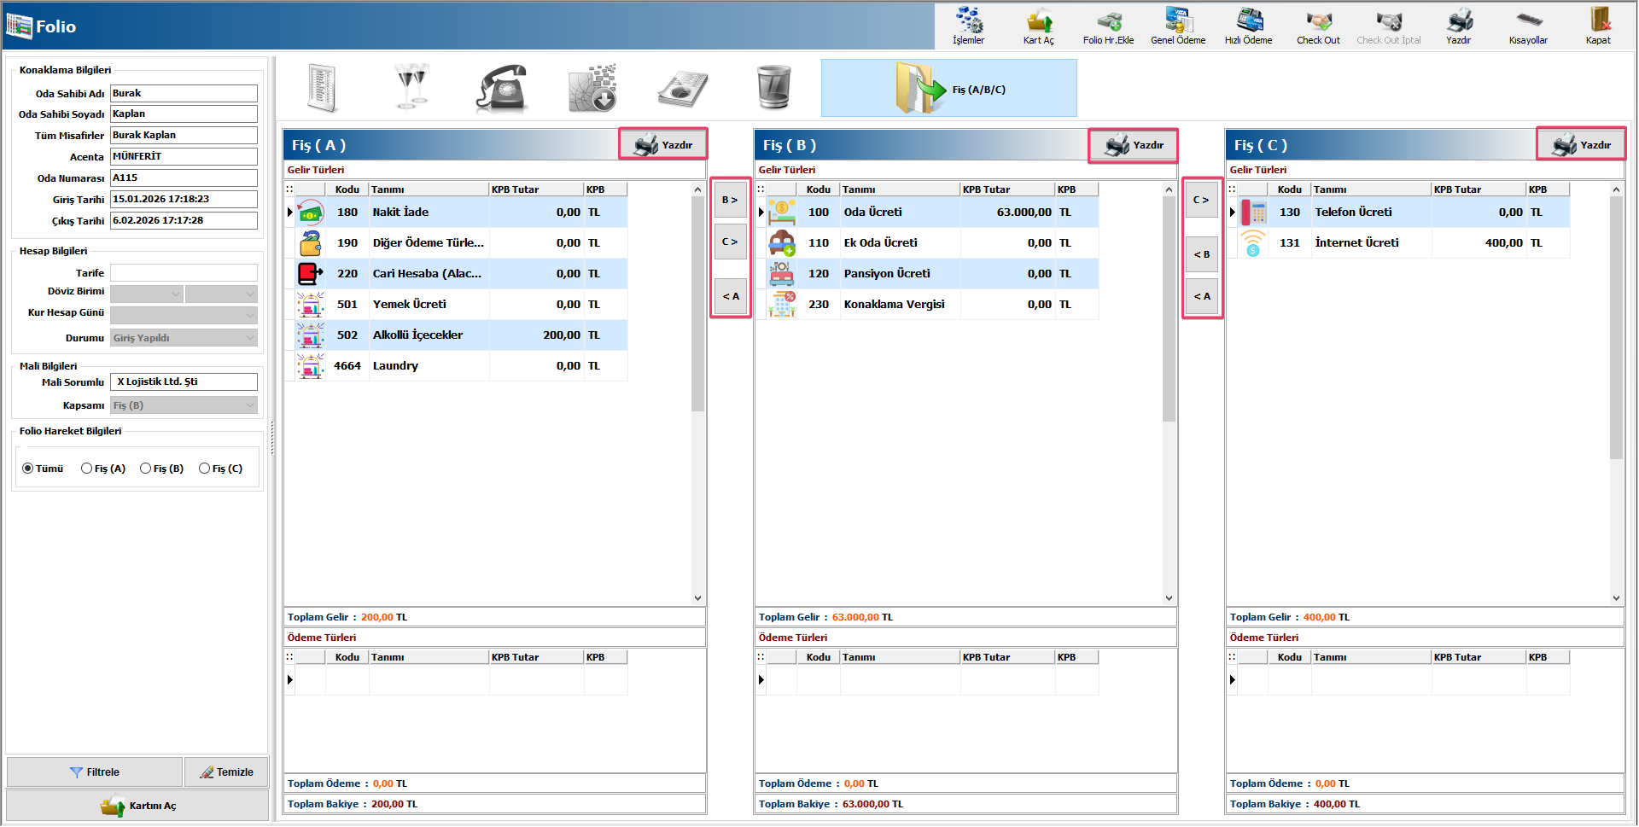
Task: Open Genel Ödeme from the toolbar
Action: coord(1178,26)
